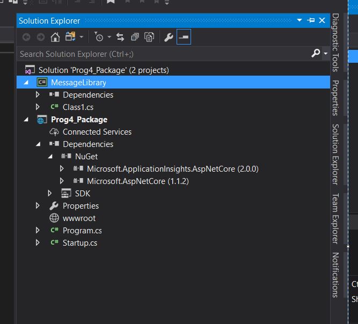Image resolution: width=358 pixels, height=324 pixels.
Task: Collapse the MessageLibrary project node
Action: 27,83
